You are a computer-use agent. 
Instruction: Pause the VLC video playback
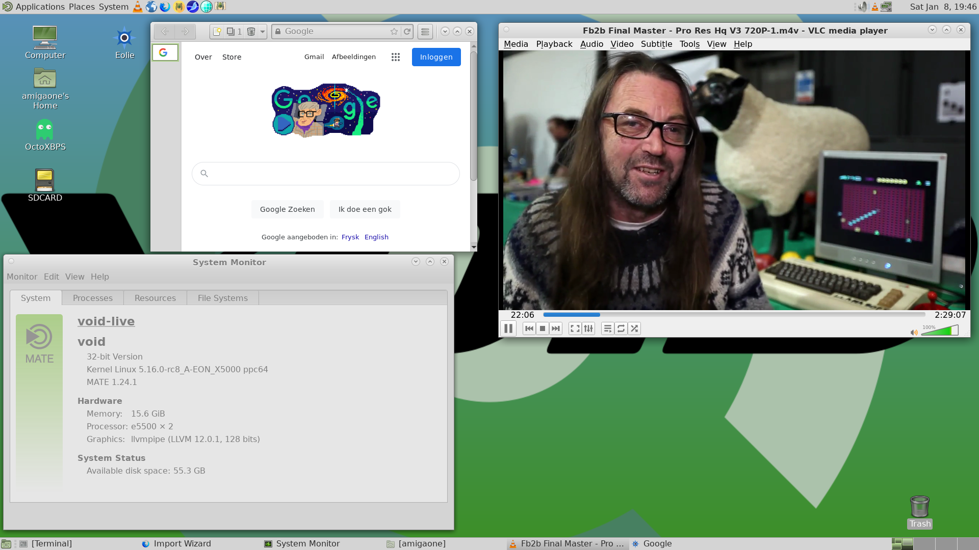tap(508, 328)
